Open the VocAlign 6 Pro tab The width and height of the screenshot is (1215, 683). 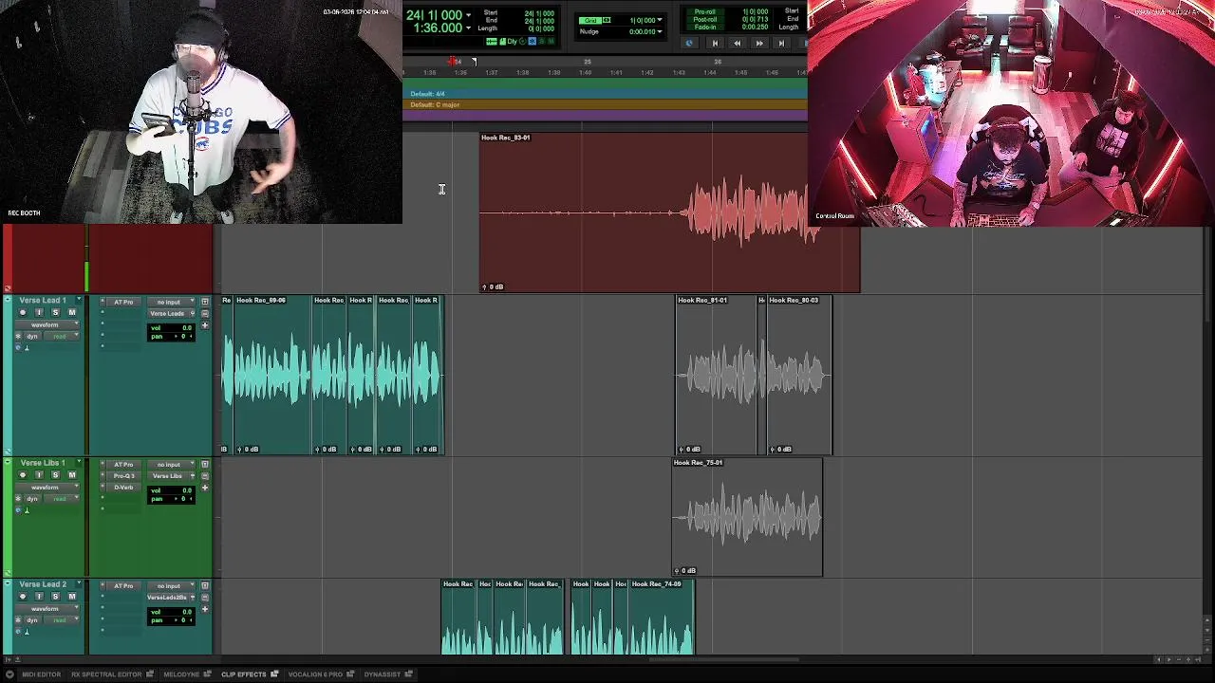tap(315, 674)
